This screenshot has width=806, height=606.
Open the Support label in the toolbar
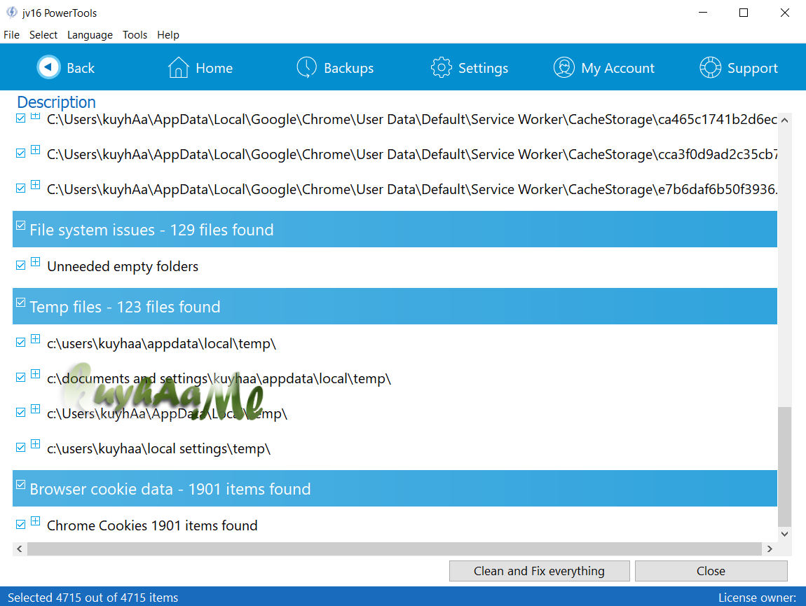coord(753,68)
